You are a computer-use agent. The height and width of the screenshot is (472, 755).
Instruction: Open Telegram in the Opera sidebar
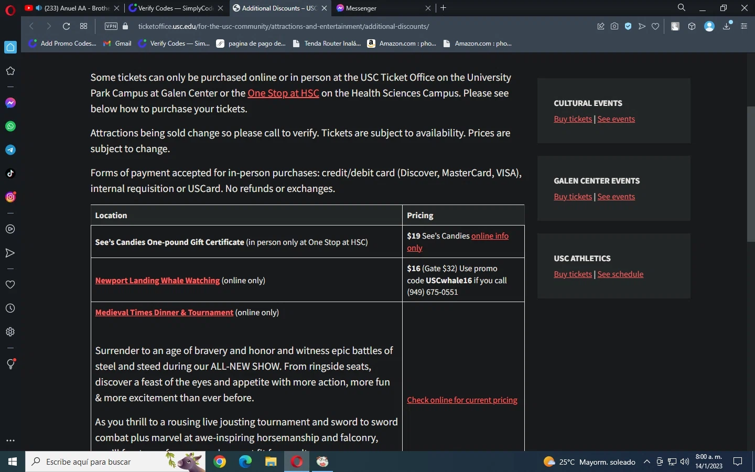pos(10,150)
